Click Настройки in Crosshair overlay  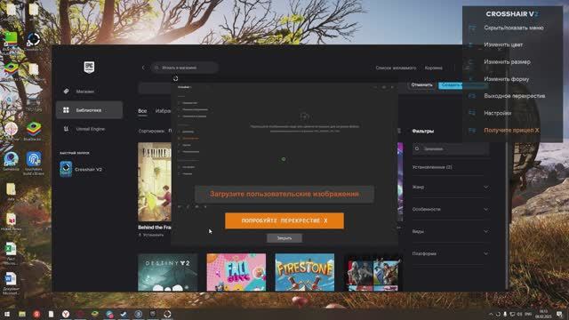tap(497, 113)
